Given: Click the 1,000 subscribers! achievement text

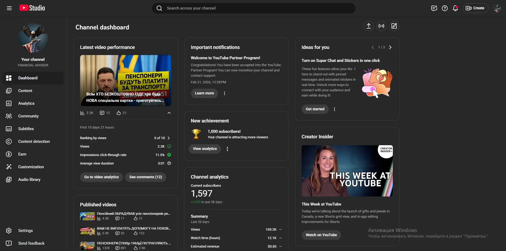Looking at the screenshot, I should (x=224, y=131).
